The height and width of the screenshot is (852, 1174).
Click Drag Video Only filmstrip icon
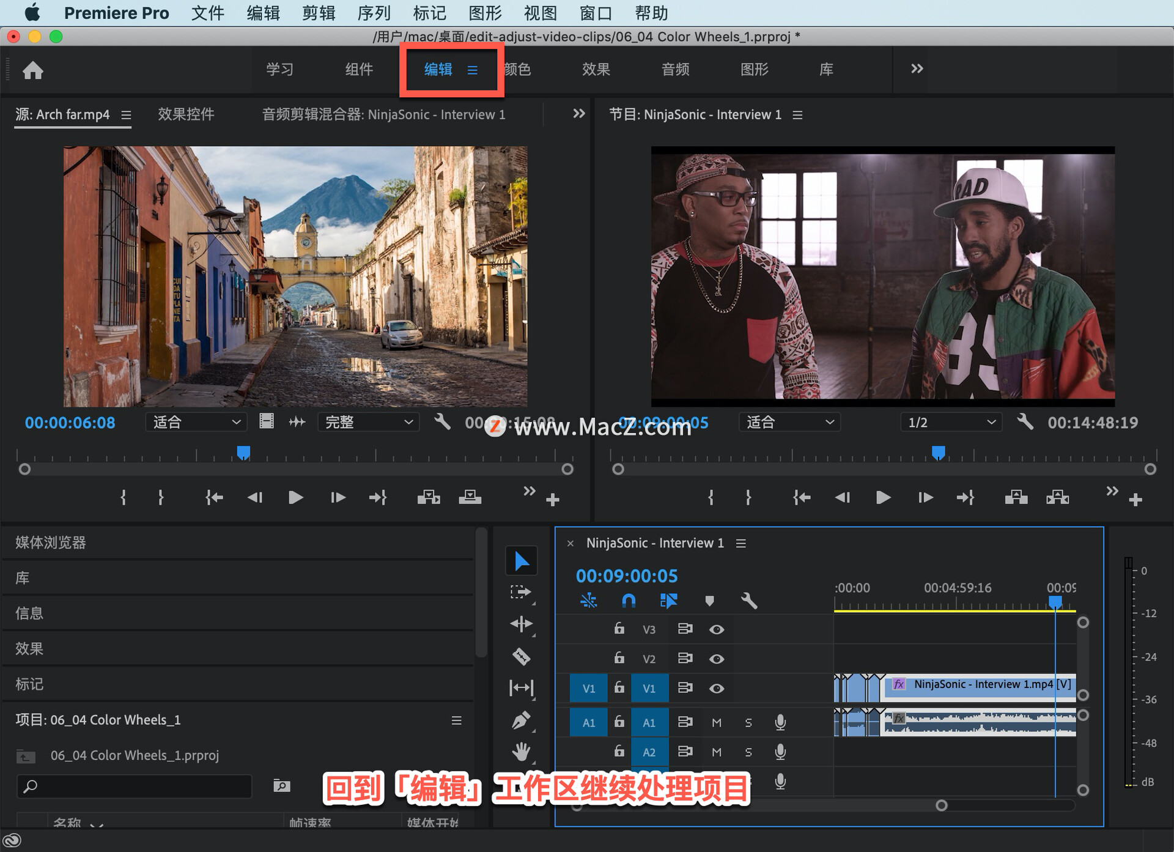(x=267, y=421)
